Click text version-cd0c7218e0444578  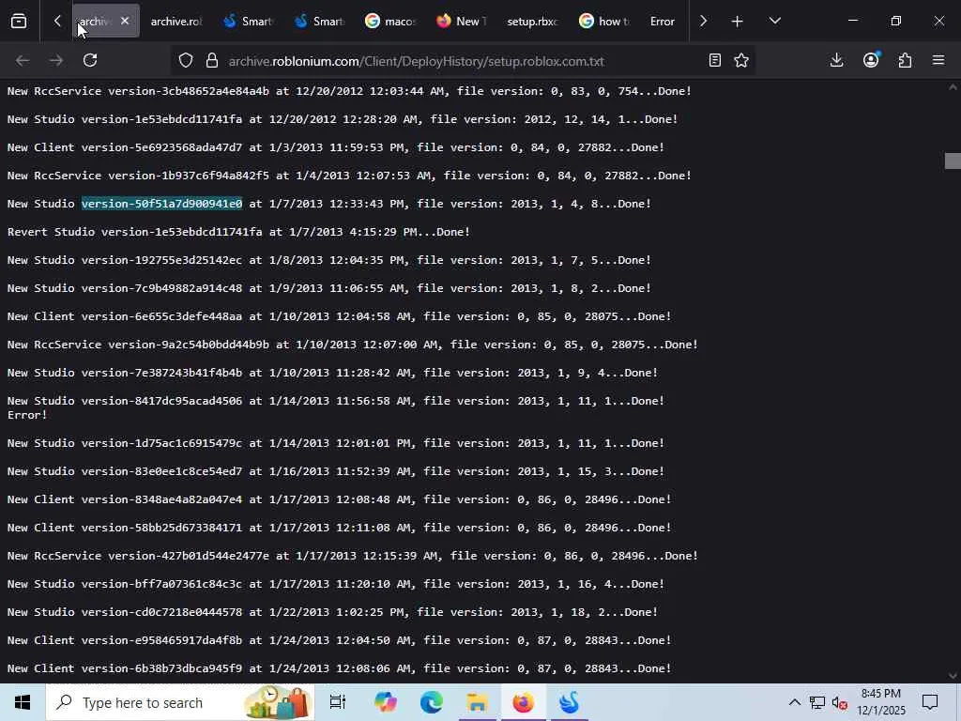coord(161,612)
